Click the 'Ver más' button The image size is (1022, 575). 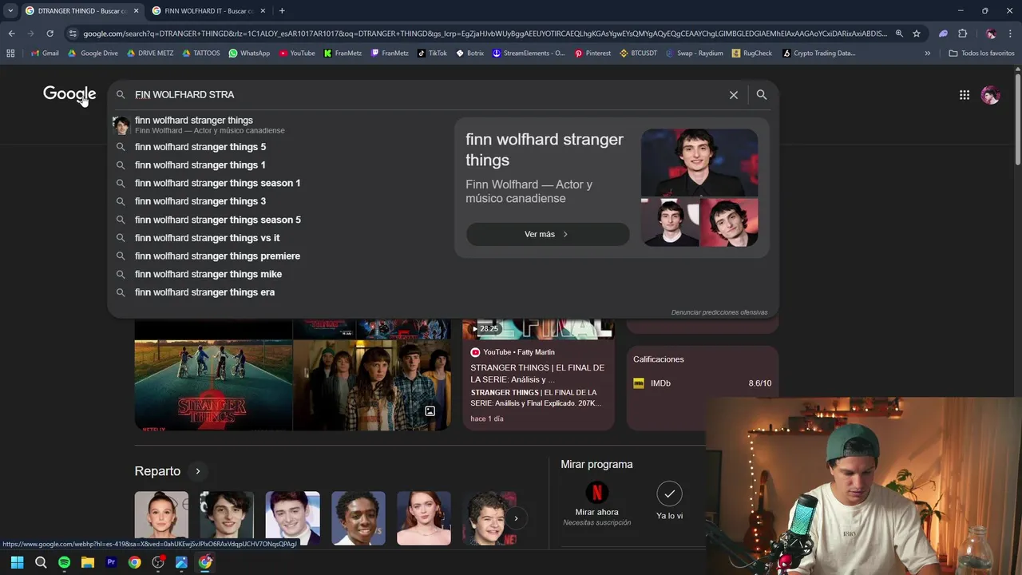(x=548, y=234)
